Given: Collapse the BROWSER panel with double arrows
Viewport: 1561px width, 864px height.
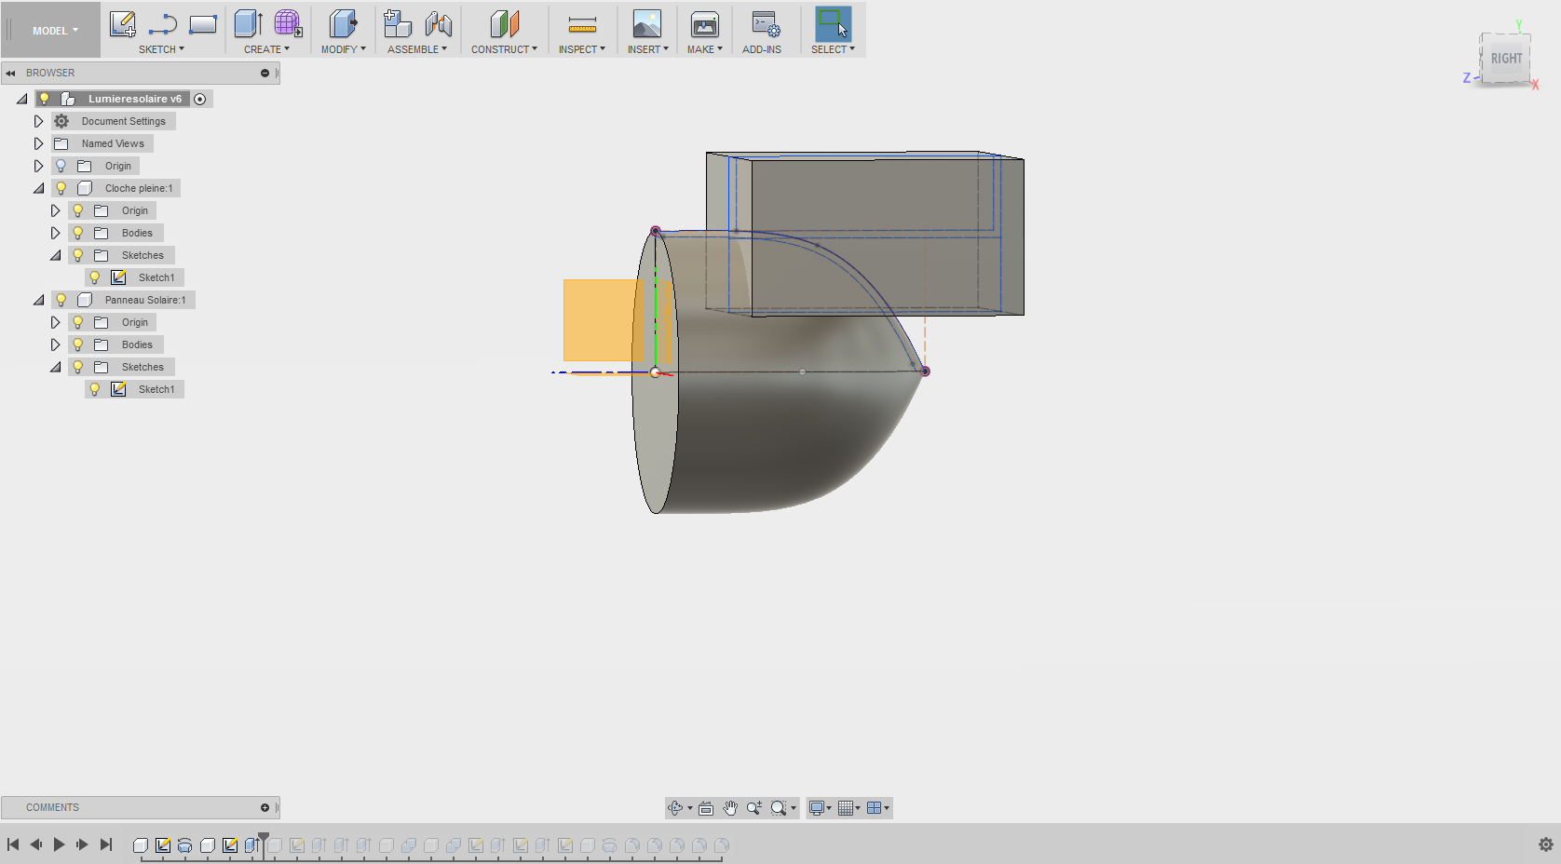Looking at the screenshot, I should coord(10,73).
